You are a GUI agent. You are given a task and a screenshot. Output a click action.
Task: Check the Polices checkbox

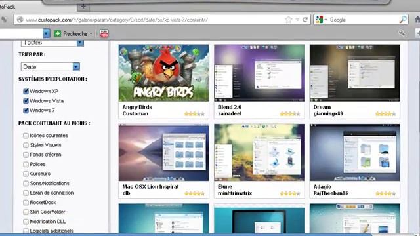26,165
